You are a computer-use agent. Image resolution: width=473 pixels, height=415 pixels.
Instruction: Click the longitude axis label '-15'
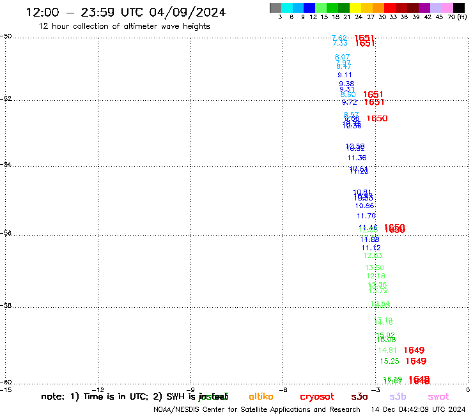6,390
